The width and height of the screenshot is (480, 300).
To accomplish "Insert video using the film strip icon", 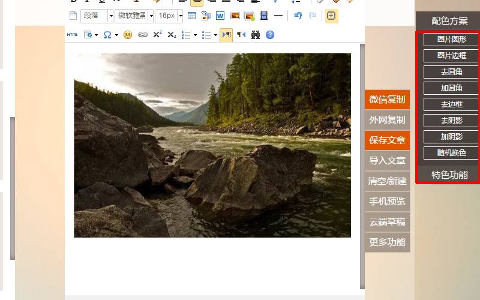I will [x=264, y=16].
